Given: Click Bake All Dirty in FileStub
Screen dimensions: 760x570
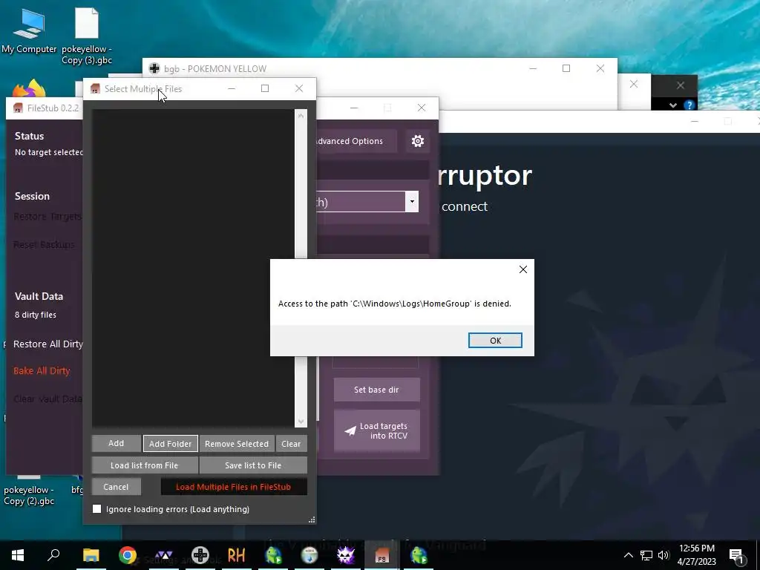Looking at the screenshot, I should click(42, 371).
